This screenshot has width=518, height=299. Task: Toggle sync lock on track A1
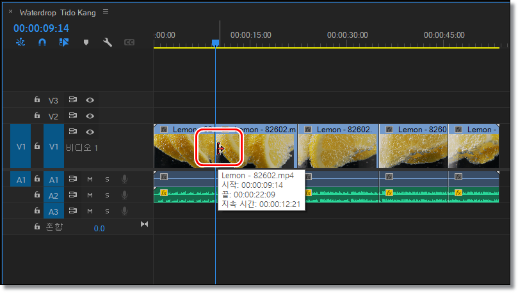[x=73, y=179]
